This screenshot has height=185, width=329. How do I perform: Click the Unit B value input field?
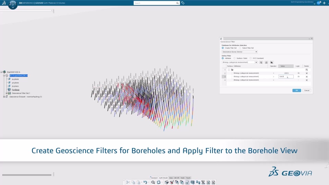click(286, 76)
